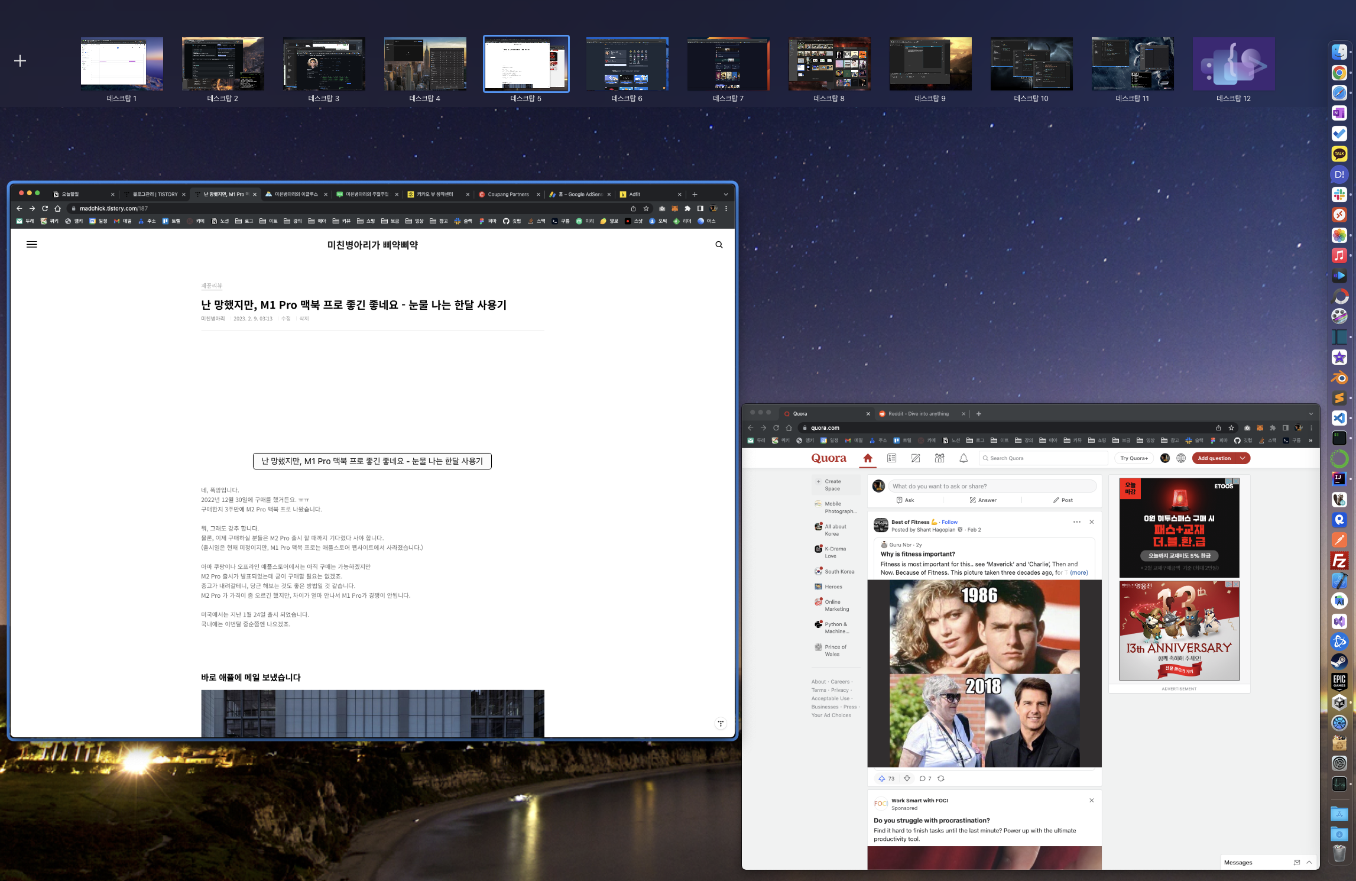
Task: Open blog hamburger menu icon
Action: (x=32, y=245)
